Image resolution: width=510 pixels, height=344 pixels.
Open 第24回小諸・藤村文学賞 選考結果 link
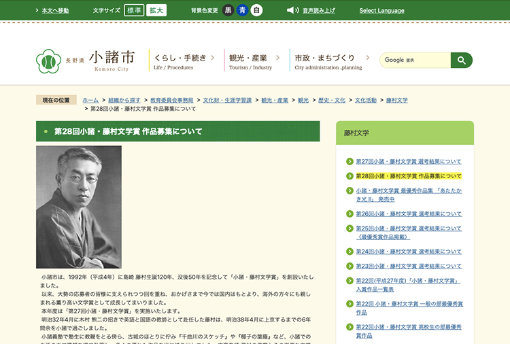(x=409, y=252)
